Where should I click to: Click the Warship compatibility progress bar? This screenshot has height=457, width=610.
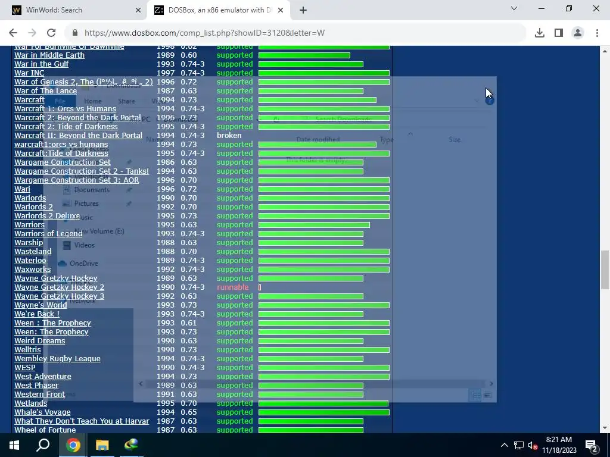tap(311, 243)
